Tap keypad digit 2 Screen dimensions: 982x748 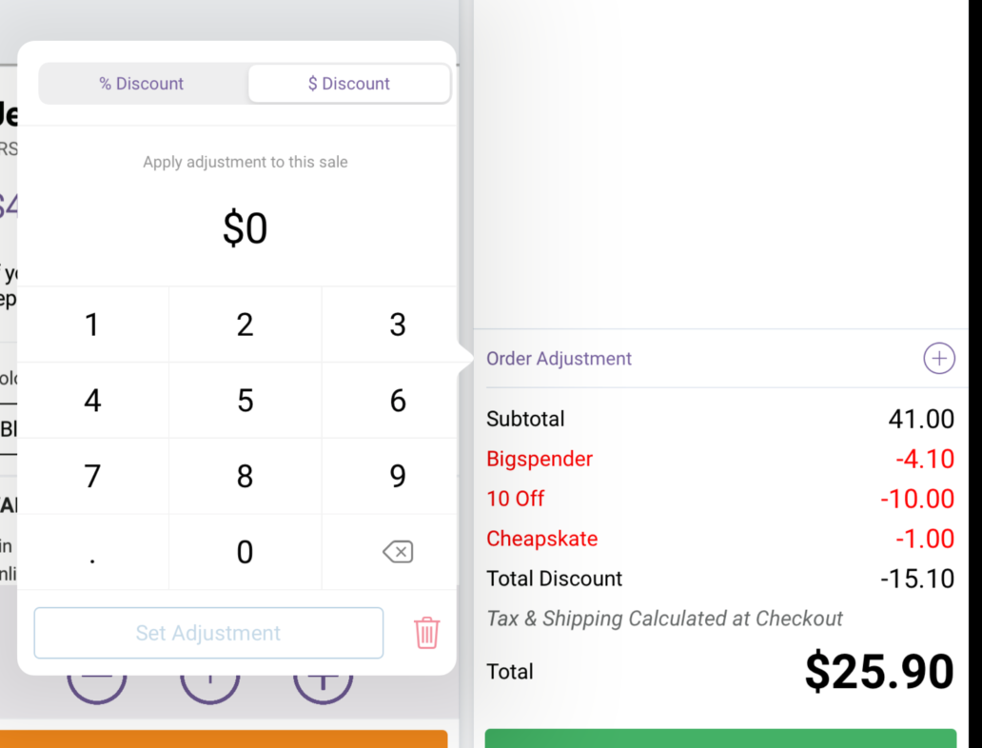[245, 325]
